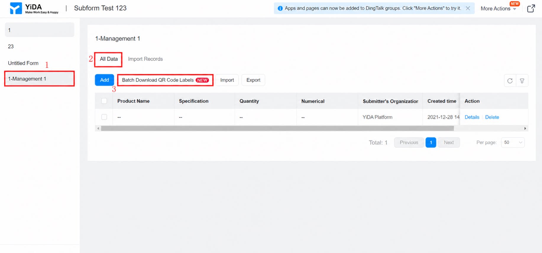Image resolution: width=542 pixels, height=253 pixels.
Task: Dismiss the DingTalk notification banner
Action: (x=468, y=8)
